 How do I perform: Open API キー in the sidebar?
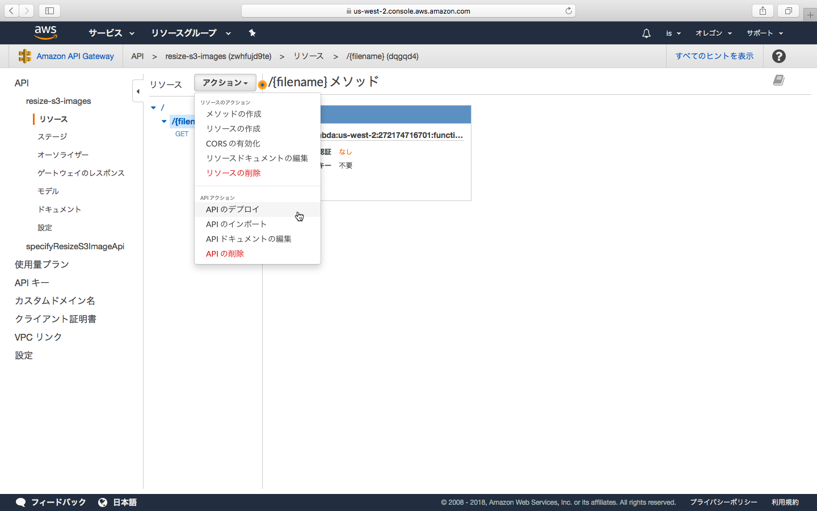click(32, 283)
